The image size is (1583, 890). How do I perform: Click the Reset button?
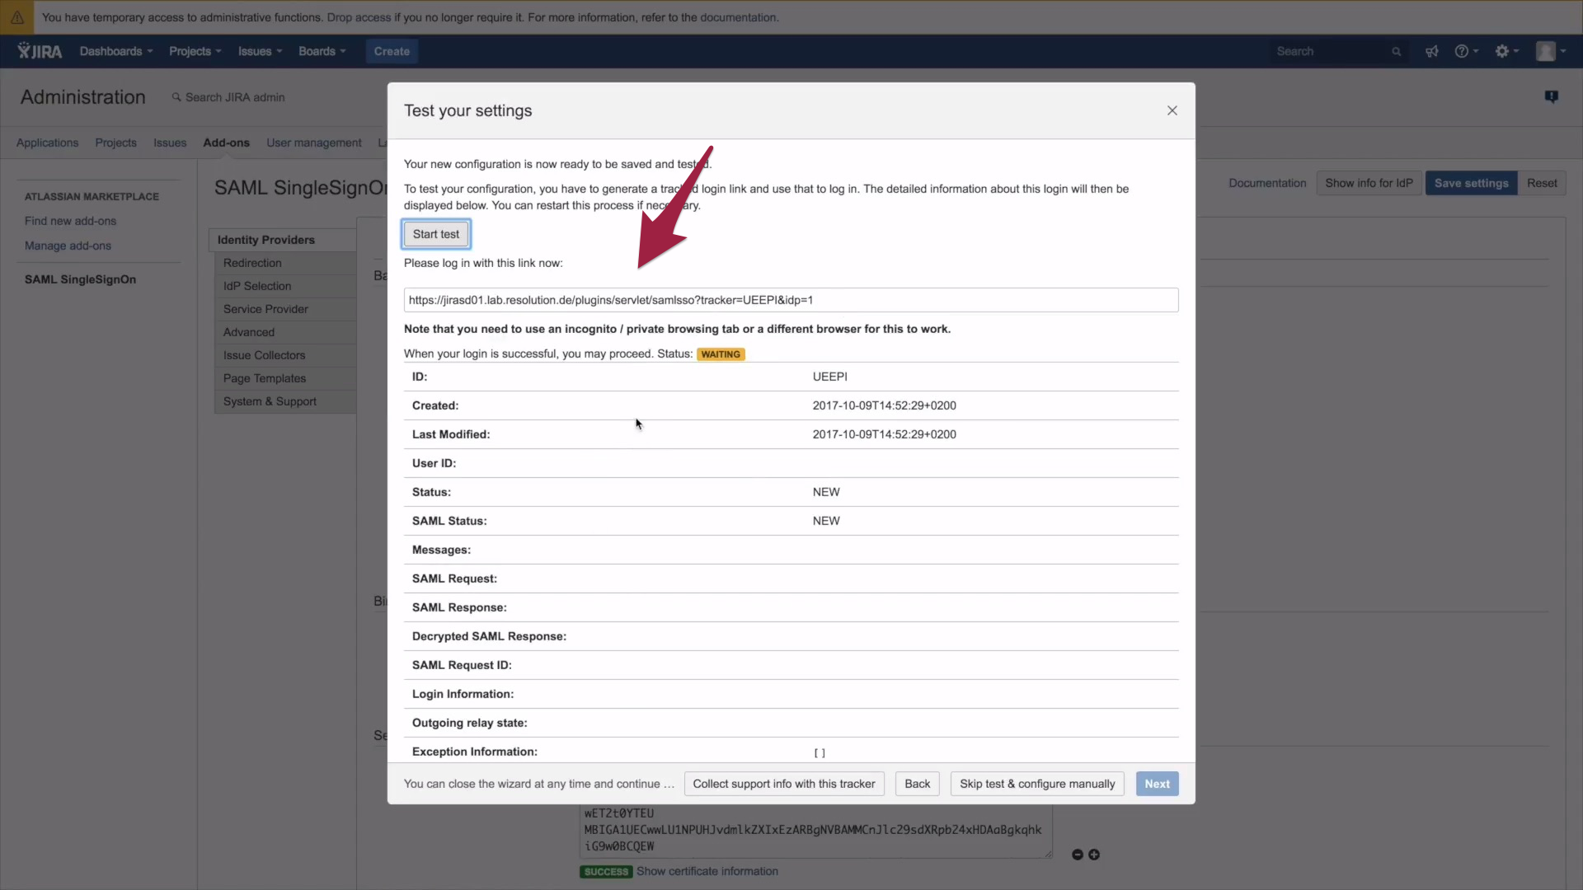[x=1542, y=183]
